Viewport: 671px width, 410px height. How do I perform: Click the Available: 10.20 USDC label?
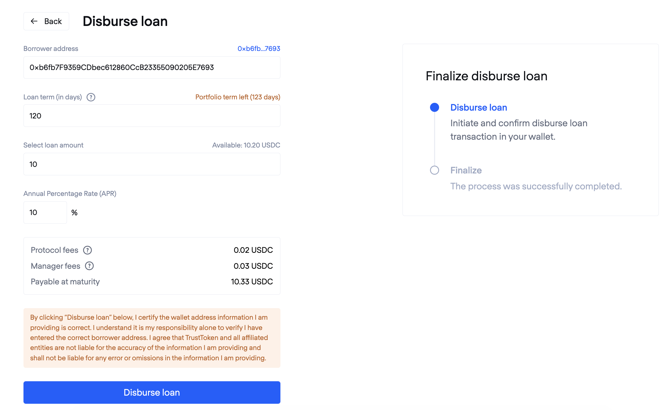pyautogui.click(x=246, y=145)
